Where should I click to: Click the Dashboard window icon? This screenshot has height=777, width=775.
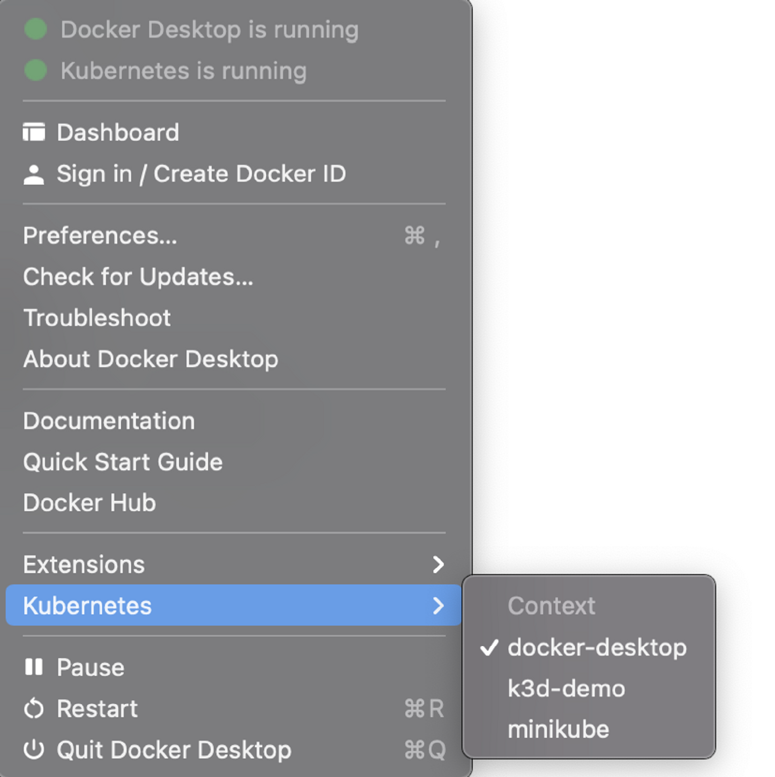tap(34, 132)
